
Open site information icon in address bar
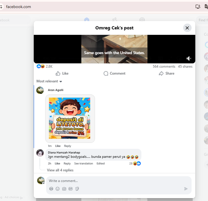[1, 7]
